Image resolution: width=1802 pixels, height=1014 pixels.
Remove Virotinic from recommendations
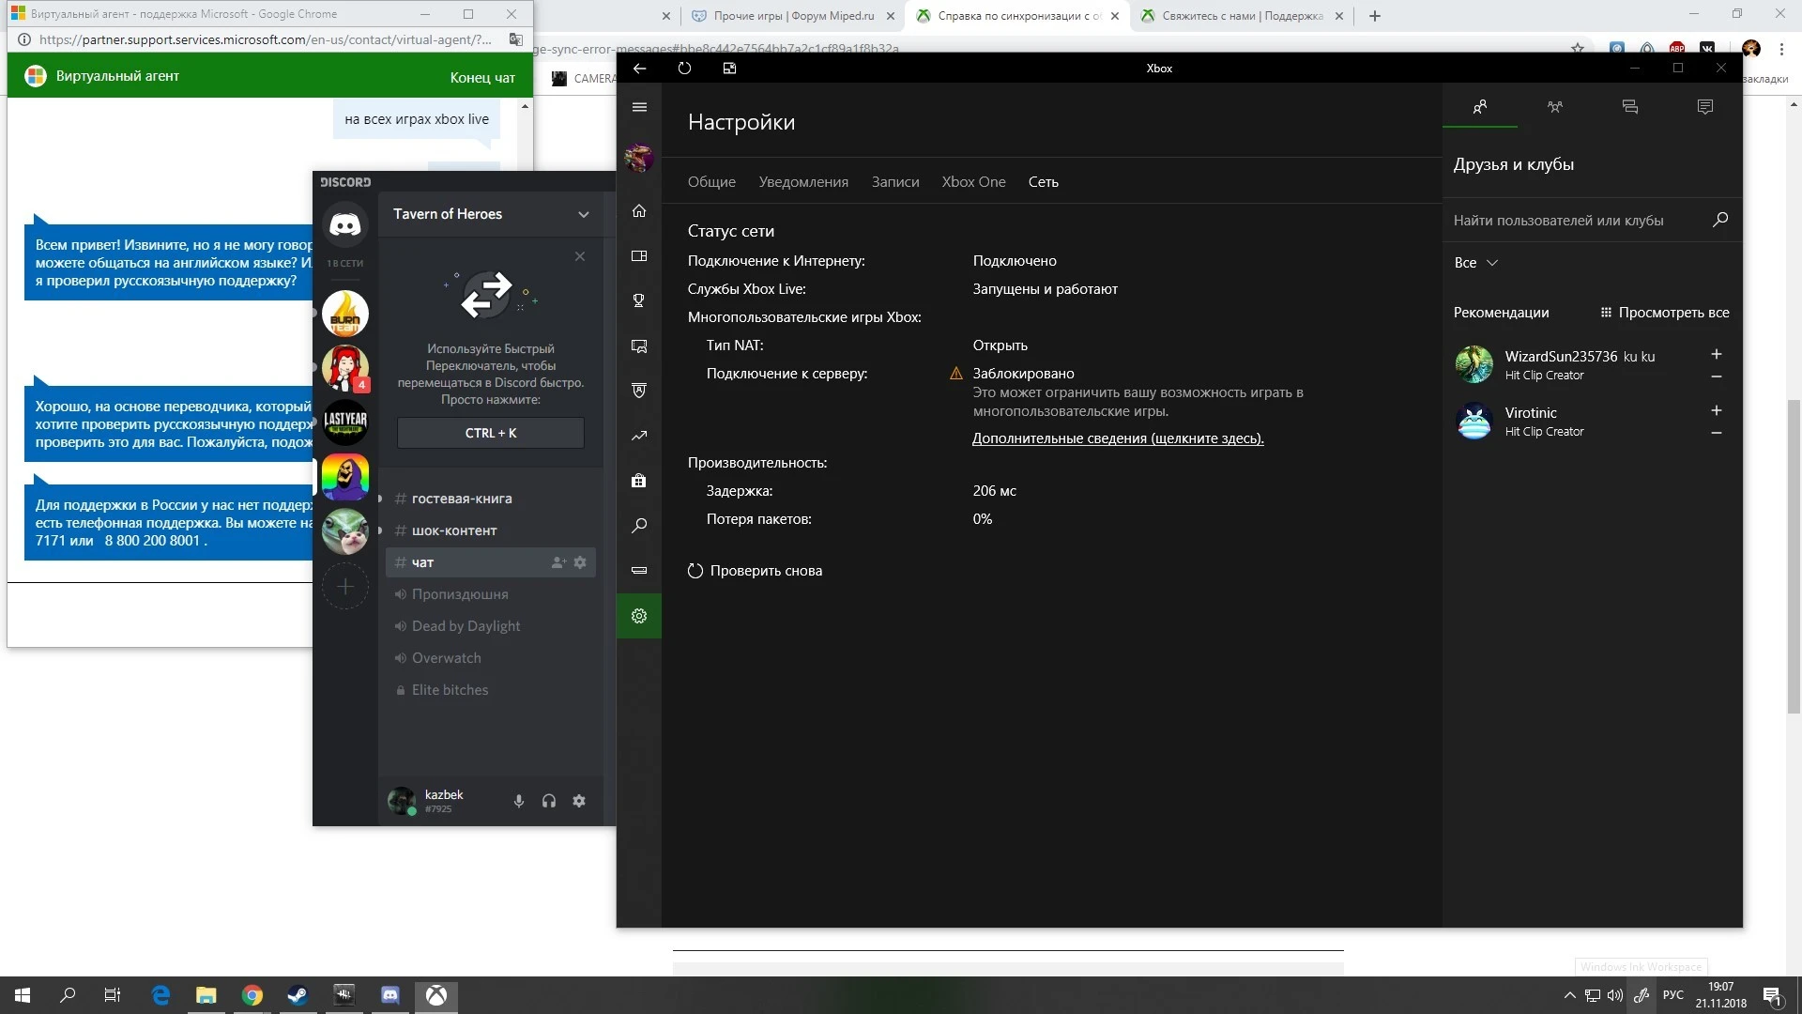click(1717, 433)
